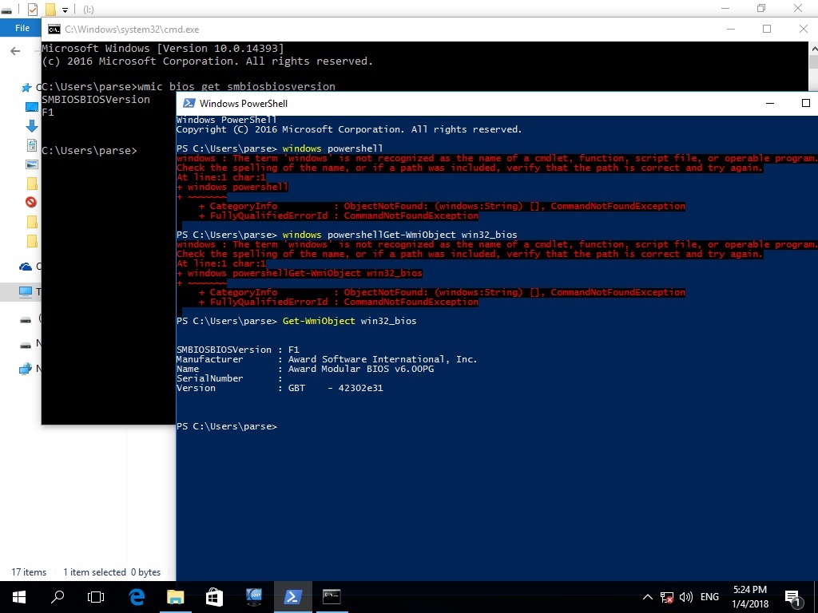Open the volume speaker tray icon
818x613 pixels.
point(686,597)
